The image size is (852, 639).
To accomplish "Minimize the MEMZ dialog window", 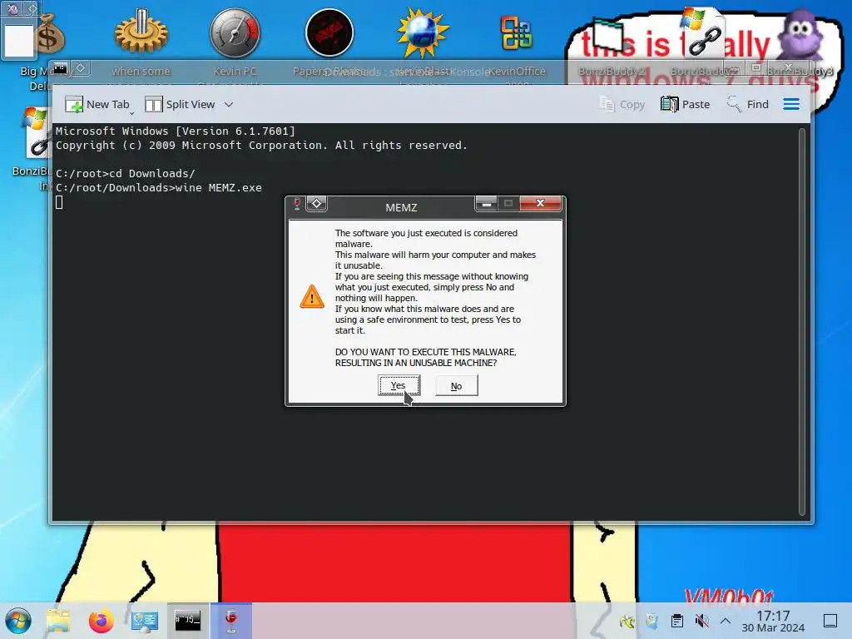I will click(x=486, y=203).
